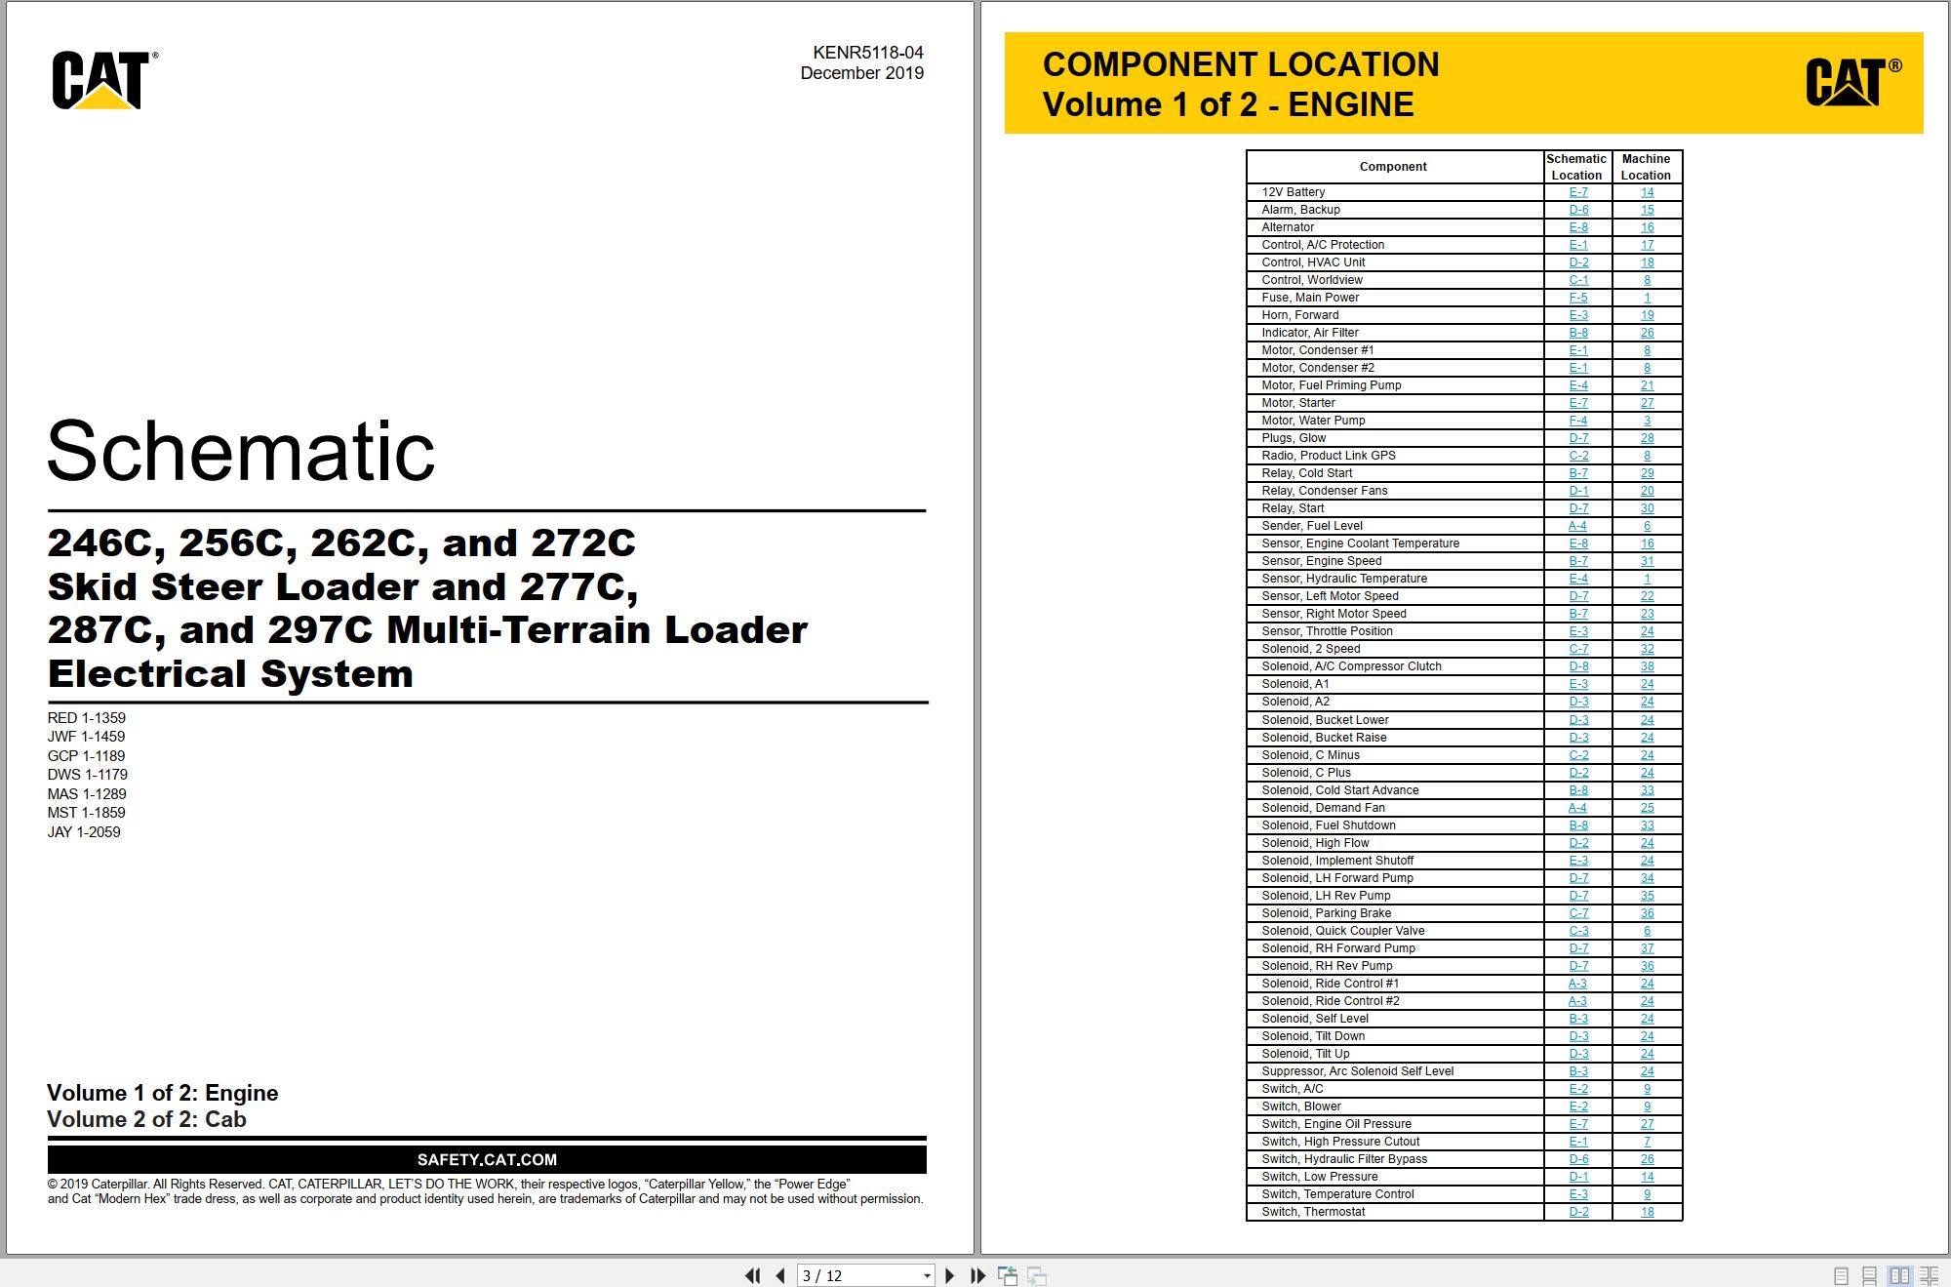Open schematic location E-4 for Sensor, Hydraulic Temperature
Viewport: 1951px width, 1287px height.
pyautogui.click(x=1578, y=579)
